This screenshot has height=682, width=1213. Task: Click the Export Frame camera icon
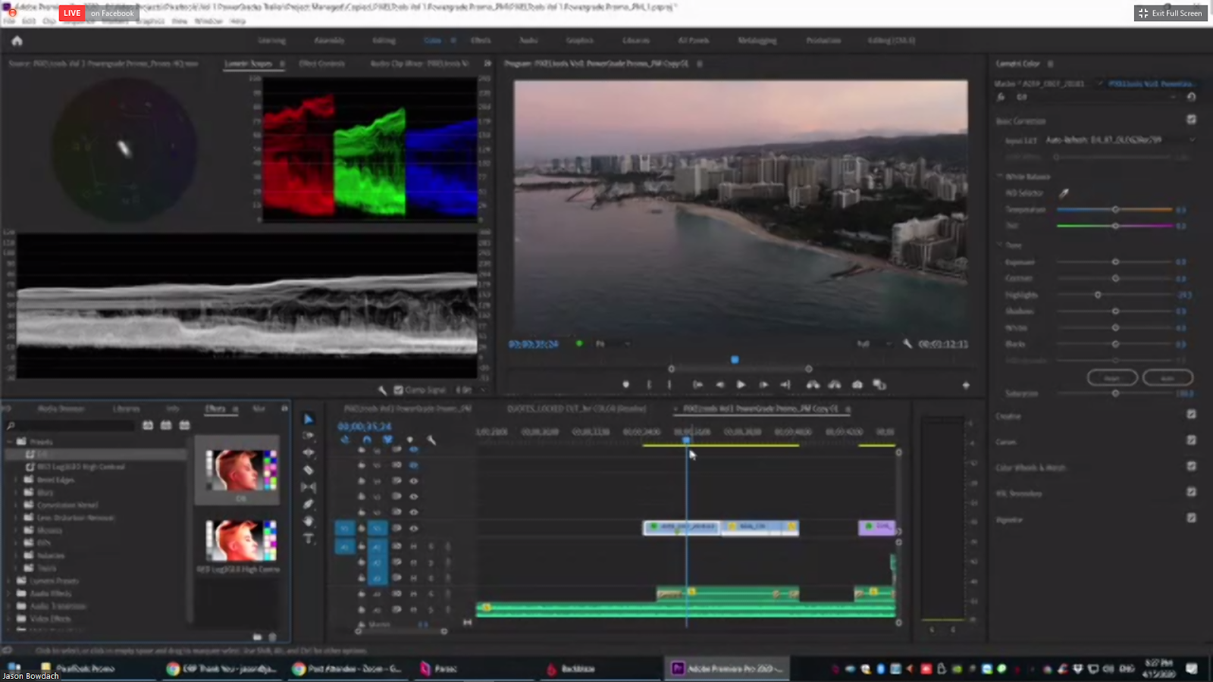point(857,385)
